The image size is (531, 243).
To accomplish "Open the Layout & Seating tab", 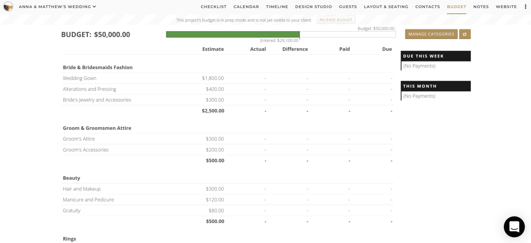I will coord(386,7).
